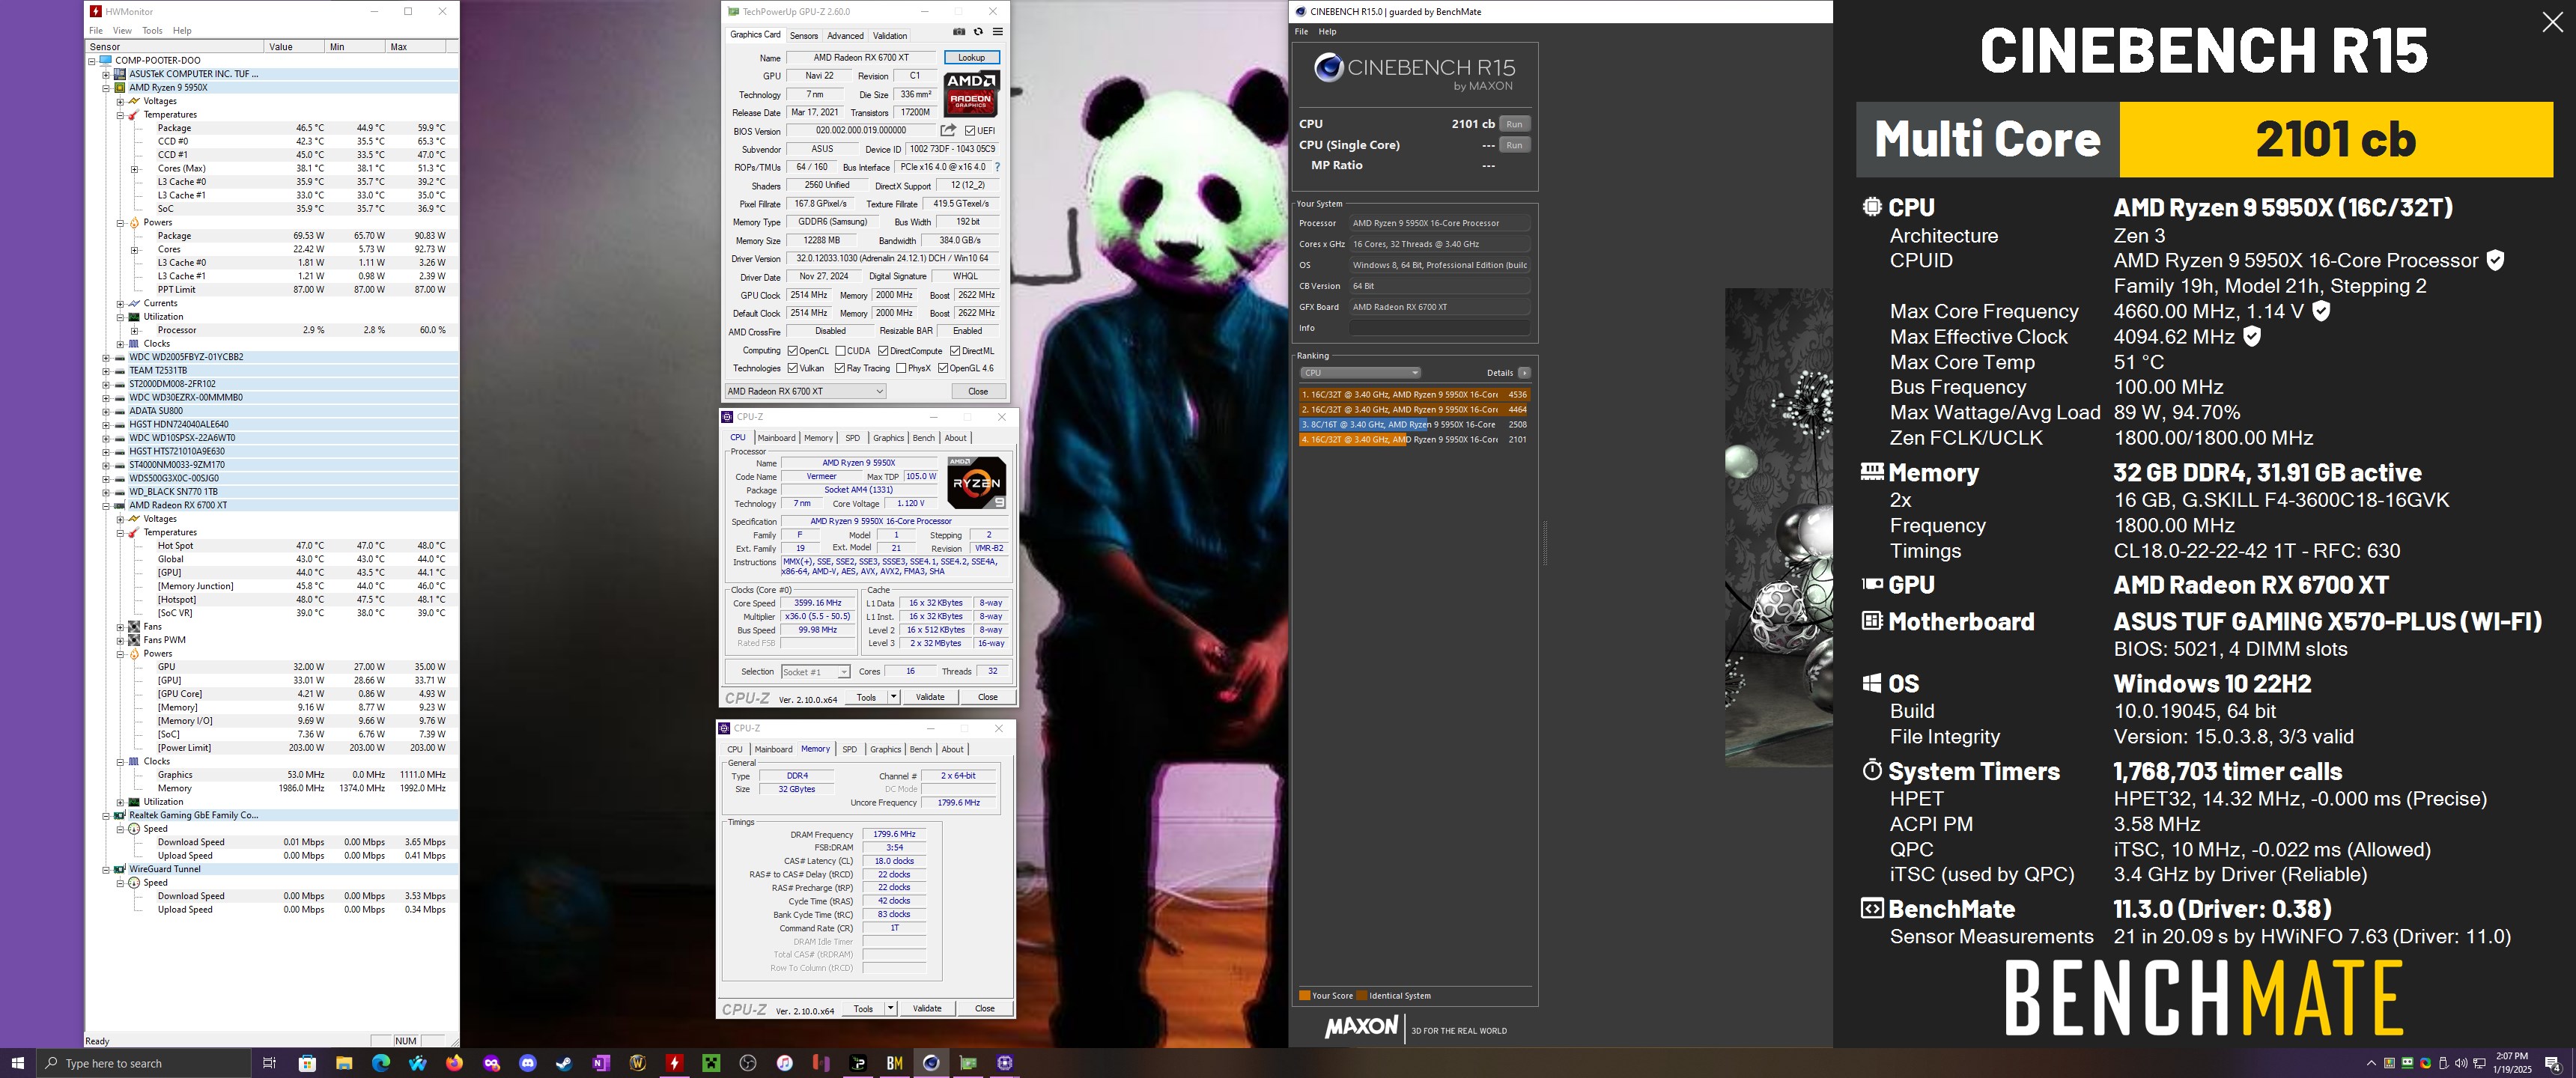Toggle the Ray Tracing checkbox

(839, 368)
